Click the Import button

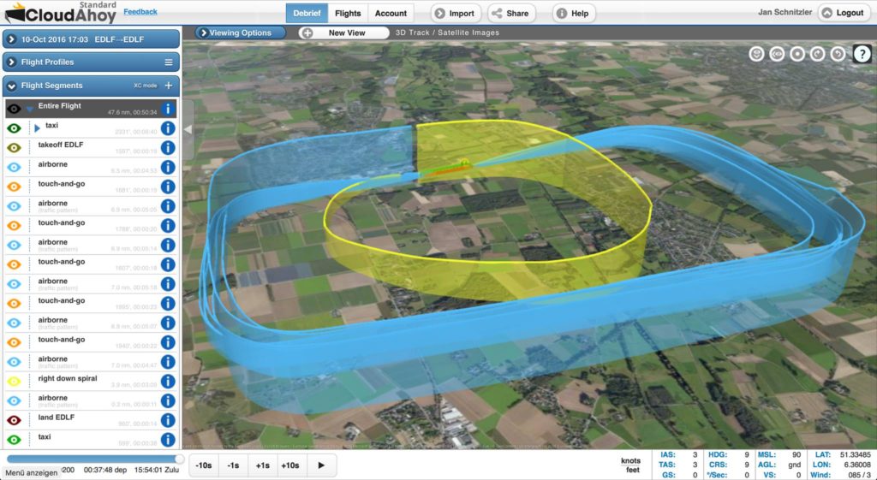455,13
